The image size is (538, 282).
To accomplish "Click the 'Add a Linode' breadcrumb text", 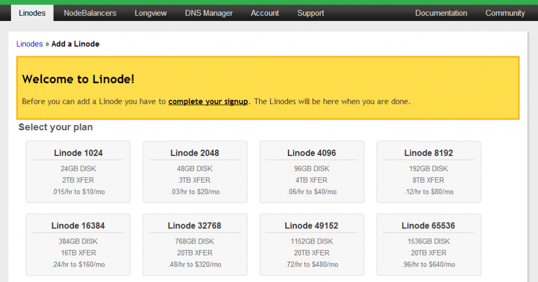I will pyautogui.click(x=76, y=44).
